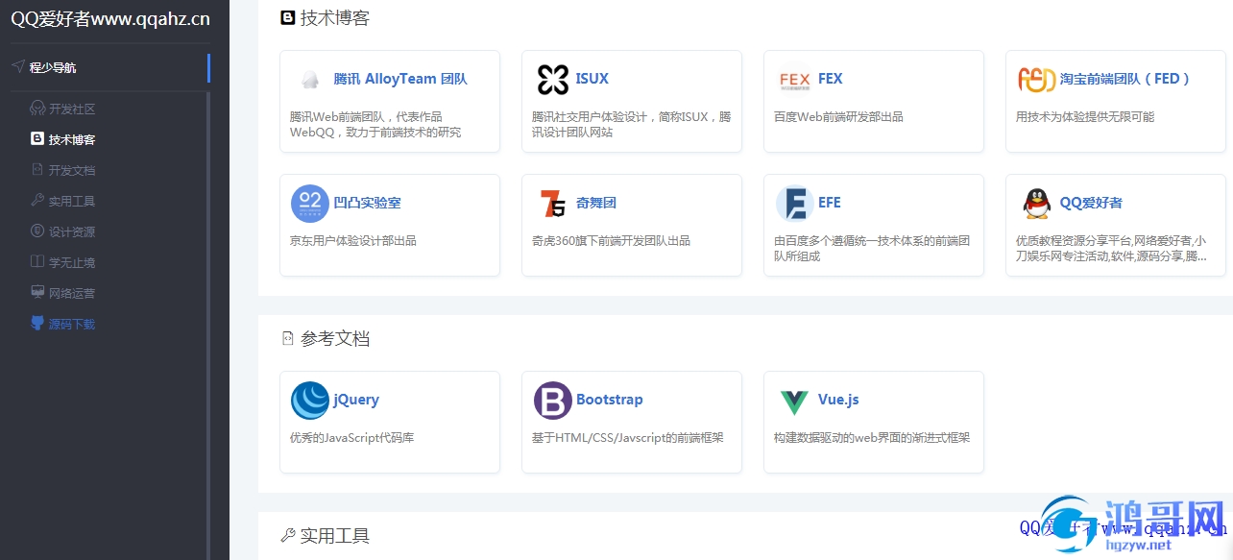
Task: Select 学无止境 in the sidebar menu
Action: pos(72,262)
